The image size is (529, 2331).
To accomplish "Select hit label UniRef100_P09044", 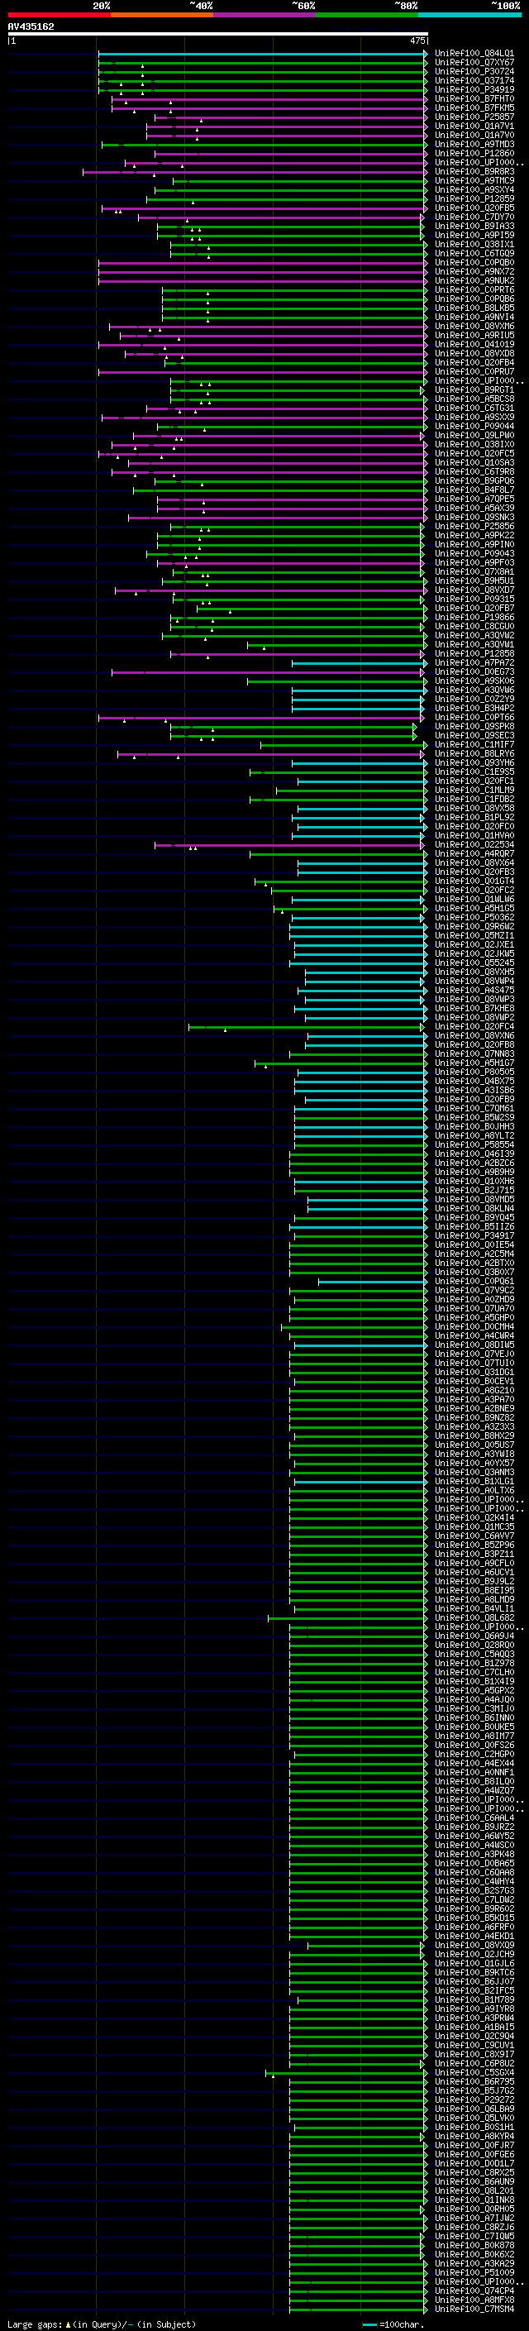I will [x=474, y=426].
